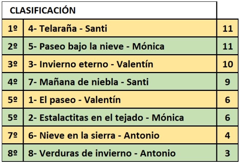
Task: Select El paseo - Valentín entry
Action: [x=74, y=100]
